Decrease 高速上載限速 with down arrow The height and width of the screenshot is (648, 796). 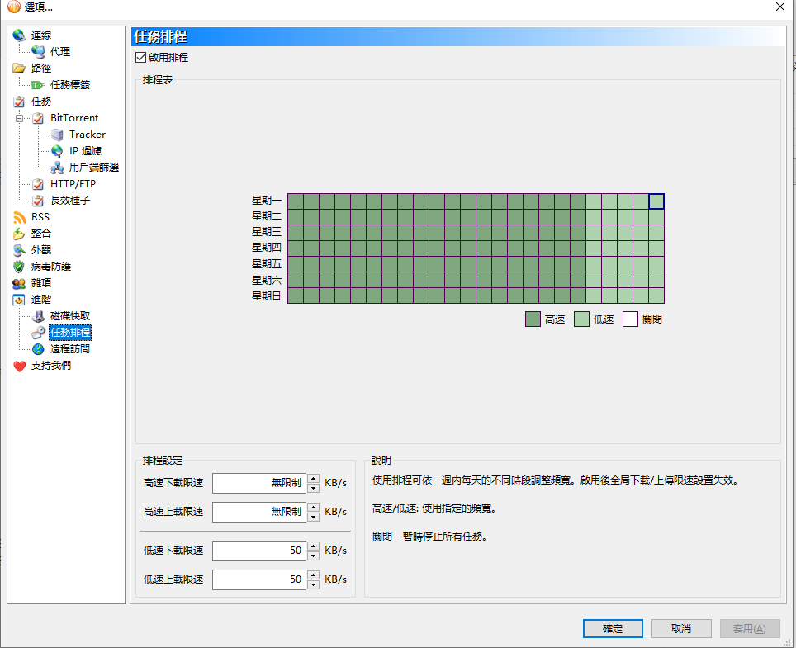(313, 518)
